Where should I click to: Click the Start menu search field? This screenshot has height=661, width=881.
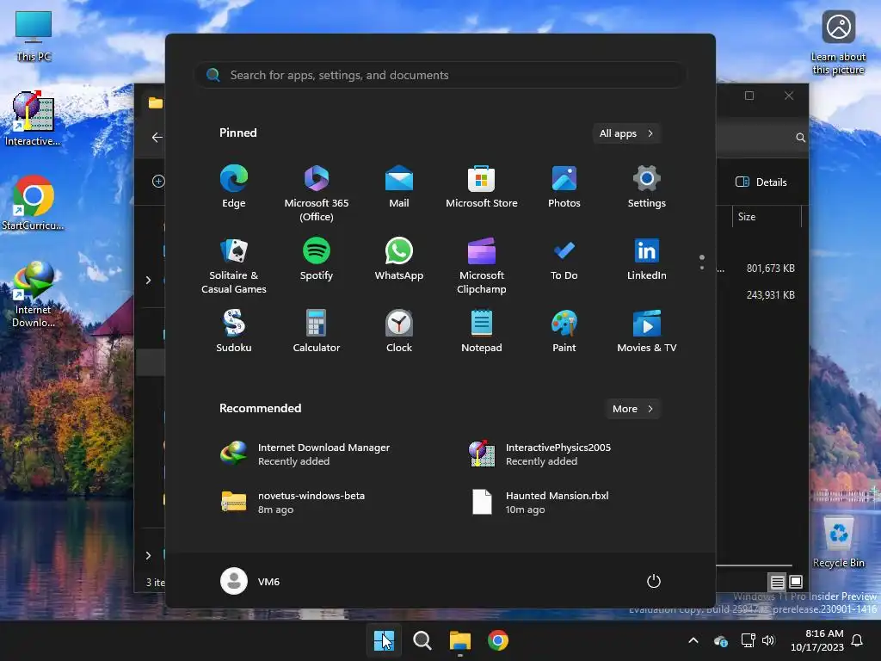(440, 75)
